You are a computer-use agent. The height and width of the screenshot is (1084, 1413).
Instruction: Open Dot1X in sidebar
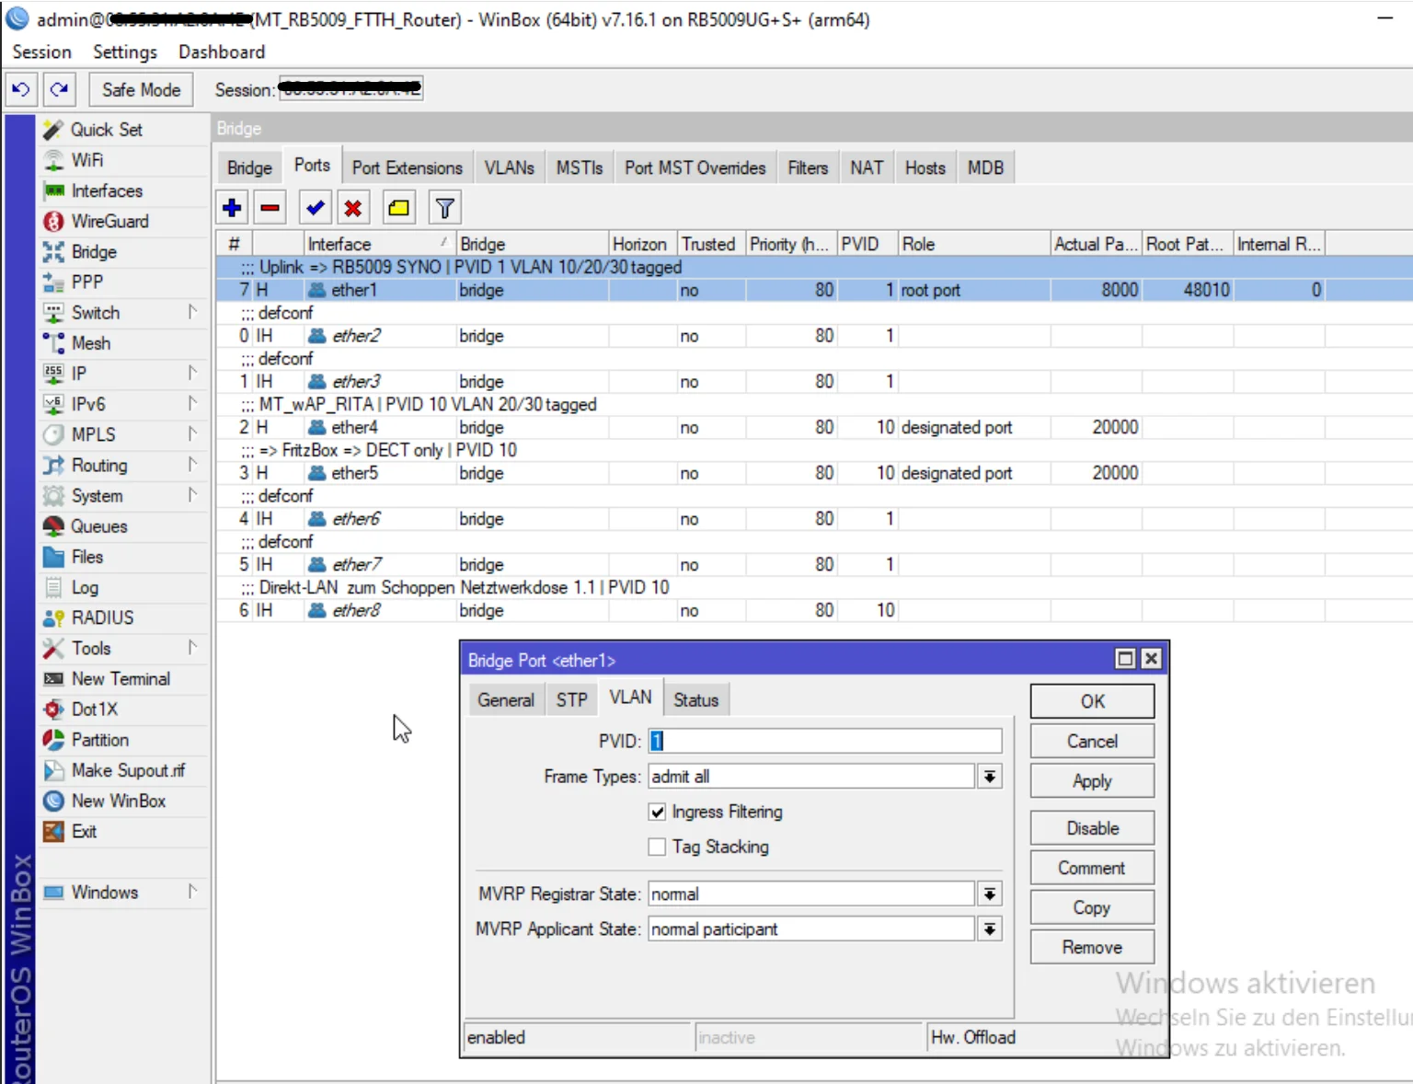[95, 709]
